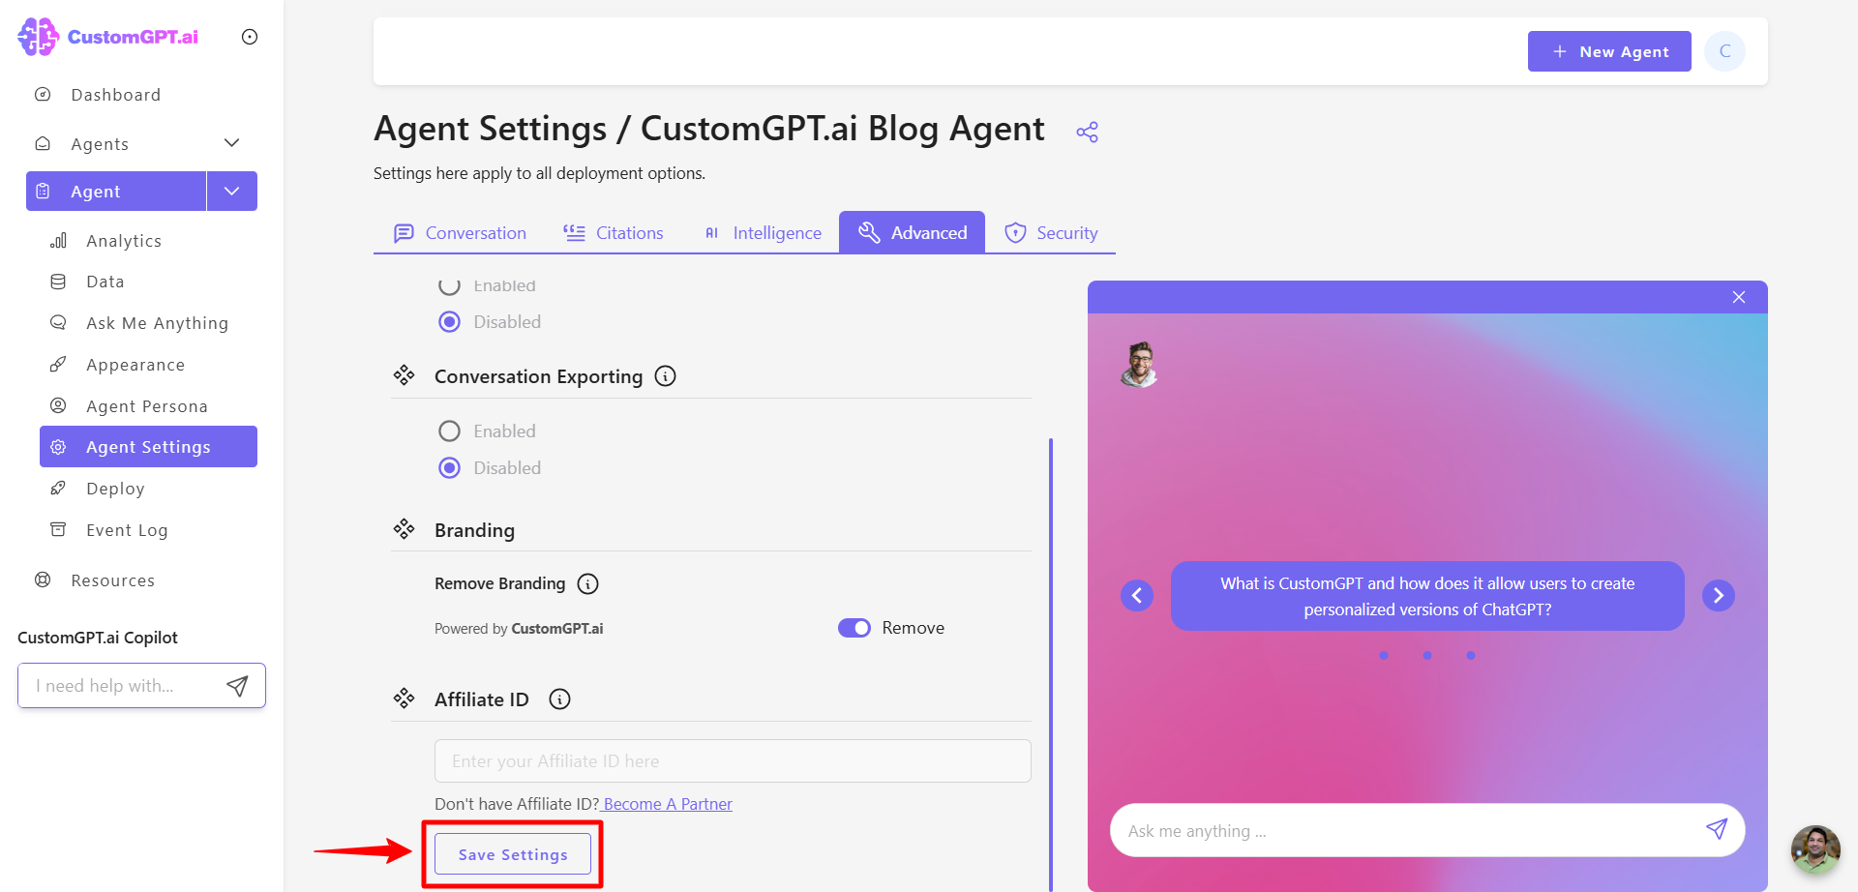The image size is (1858, 892).
Task: Click the CustomGPT.ai brain logo
Action: pos(39,37)
